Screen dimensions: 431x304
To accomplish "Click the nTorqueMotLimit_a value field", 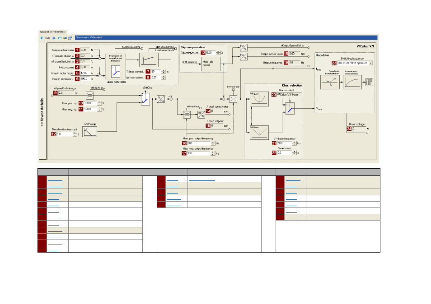I will tap(85, 55).
